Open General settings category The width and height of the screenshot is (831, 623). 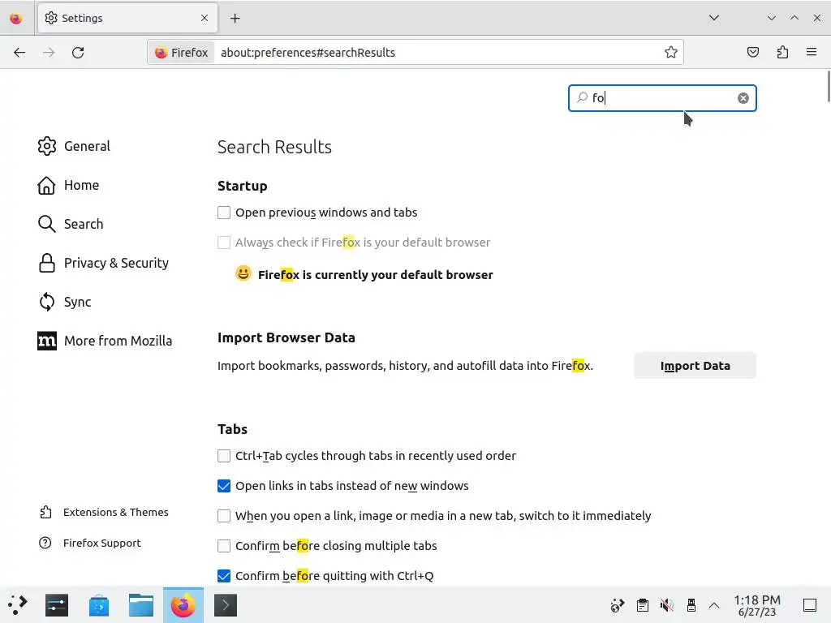coord(74,146)
